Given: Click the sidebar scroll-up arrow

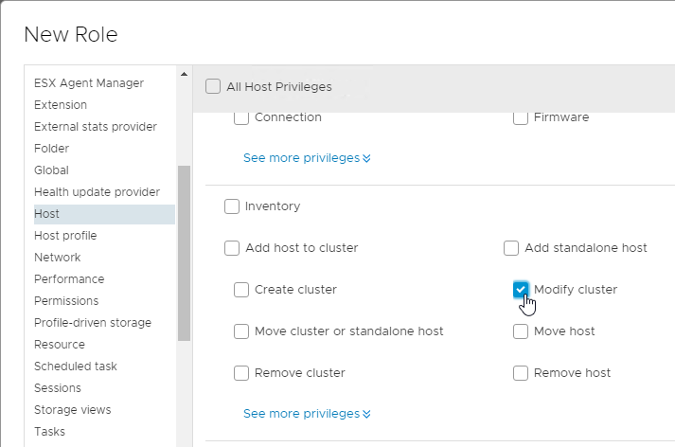Looking at the screenshot, I should point(184,74).
